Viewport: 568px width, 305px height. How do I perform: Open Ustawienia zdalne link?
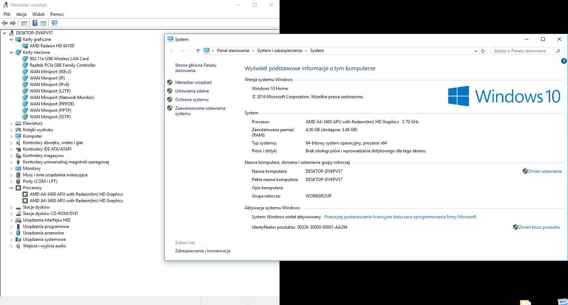(x=192, y=91)
